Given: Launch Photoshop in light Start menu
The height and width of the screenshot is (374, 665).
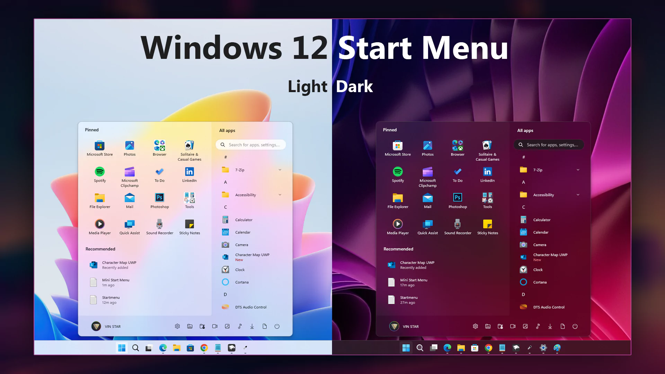Looking at the screenshot, I should click(x=159, y=201).
